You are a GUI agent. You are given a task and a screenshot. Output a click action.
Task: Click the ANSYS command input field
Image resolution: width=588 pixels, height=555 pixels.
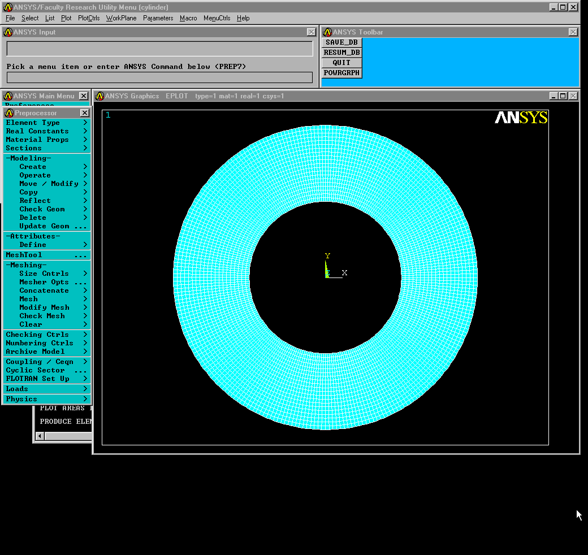tap(159, 77)
